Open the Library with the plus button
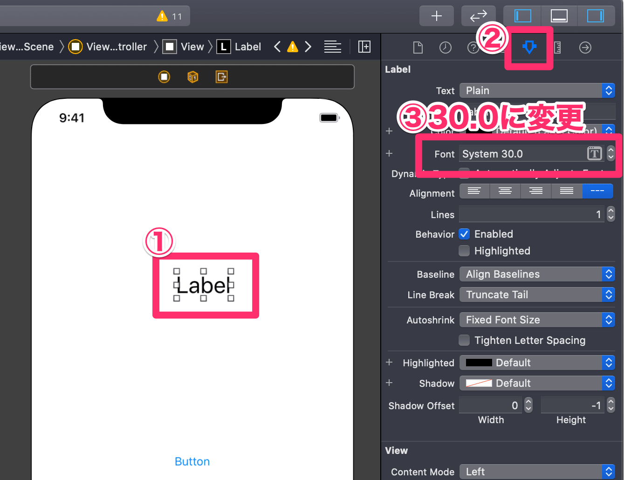The height and width of the screenshot is (480, 624). 437,16
